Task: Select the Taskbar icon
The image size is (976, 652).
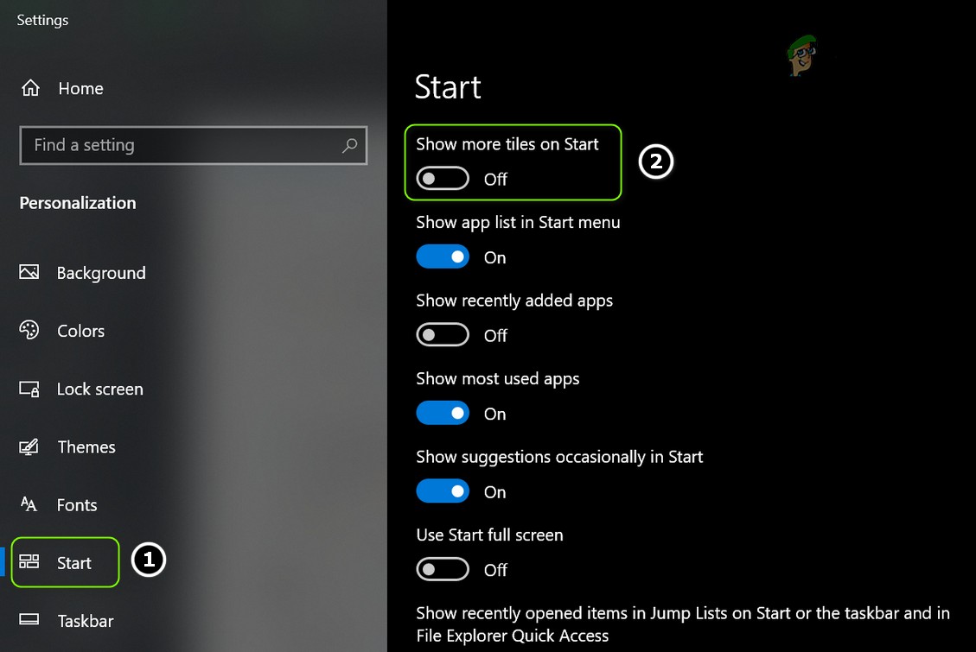Action: click(x=29, y=620)
